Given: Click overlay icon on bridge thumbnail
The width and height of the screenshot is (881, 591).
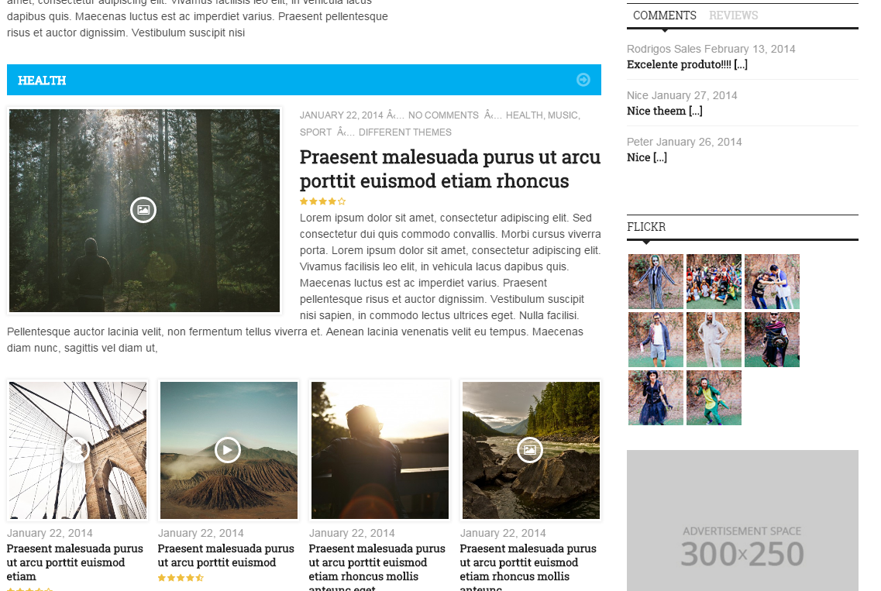Looking at the screenshot, I should point(76,449).
